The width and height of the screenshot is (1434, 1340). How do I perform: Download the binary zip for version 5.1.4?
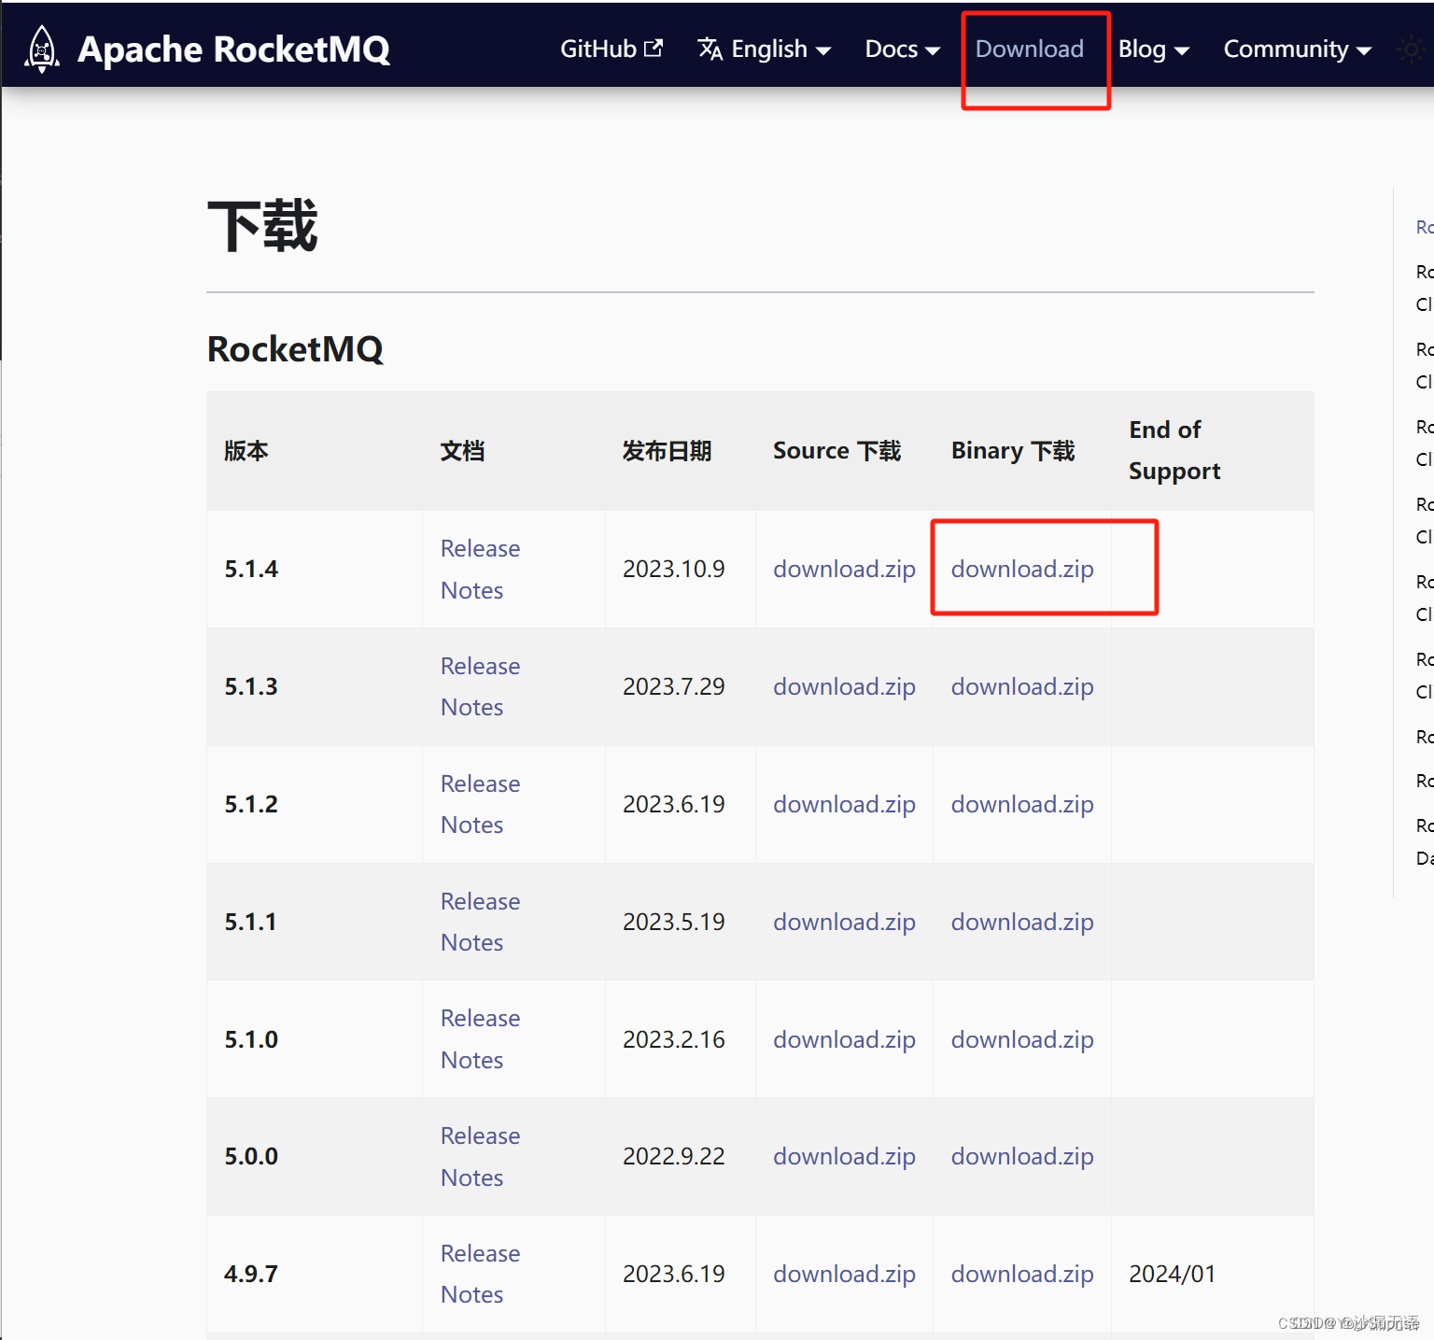click(1021, 569)
